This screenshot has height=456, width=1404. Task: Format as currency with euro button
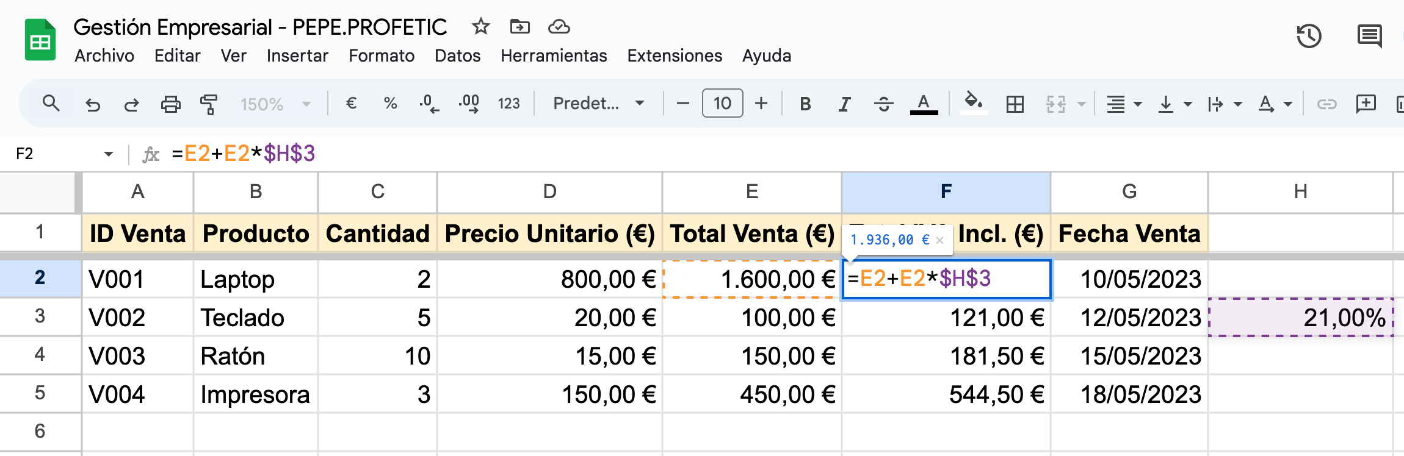pos(351,104)
